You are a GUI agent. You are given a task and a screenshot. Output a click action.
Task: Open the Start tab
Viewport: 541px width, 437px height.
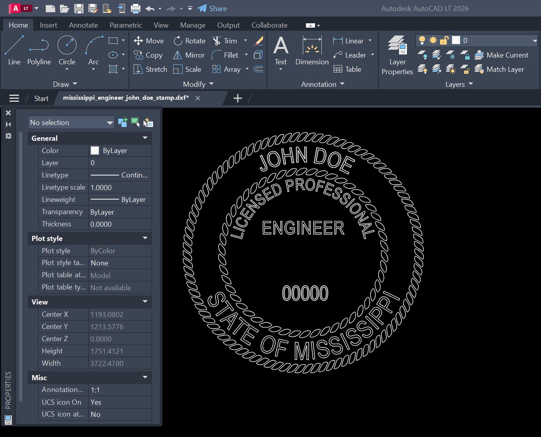click(41, 99)
